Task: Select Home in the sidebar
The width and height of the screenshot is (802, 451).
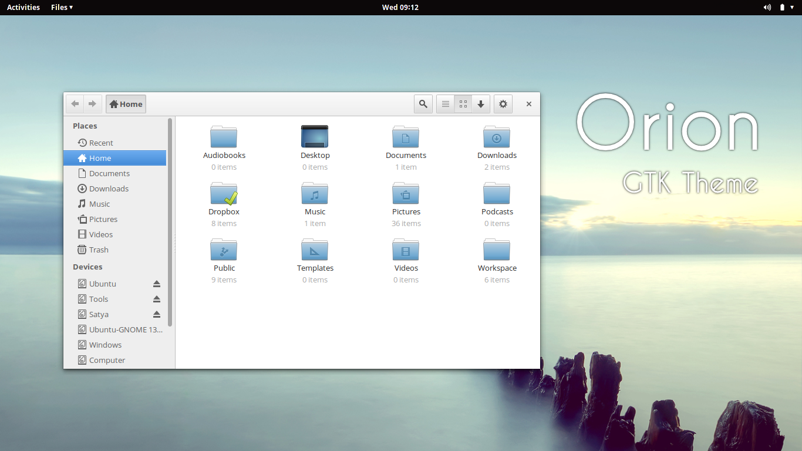Action: tap(115, 158)
